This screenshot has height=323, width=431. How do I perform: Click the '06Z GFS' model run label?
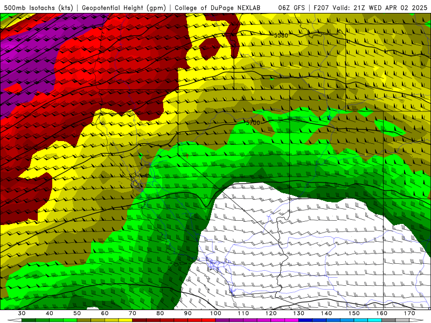tap(291, 8)
